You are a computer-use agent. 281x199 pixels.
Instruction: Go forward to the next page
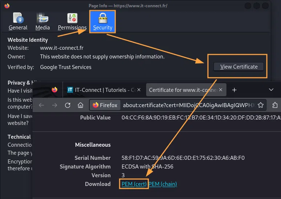[54, 105]
